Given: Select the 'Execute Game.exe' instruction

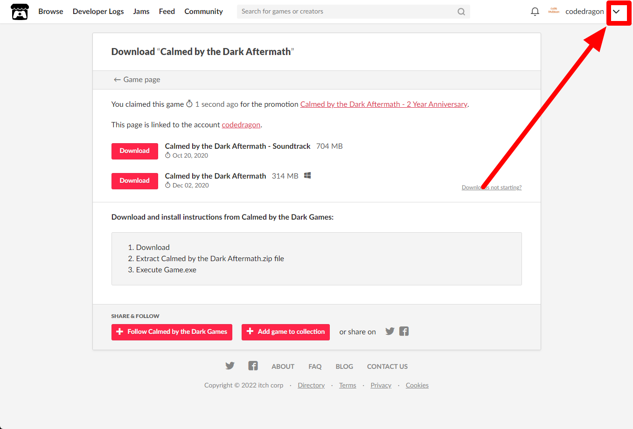Looking at the screenshot, I should [166, 270].
